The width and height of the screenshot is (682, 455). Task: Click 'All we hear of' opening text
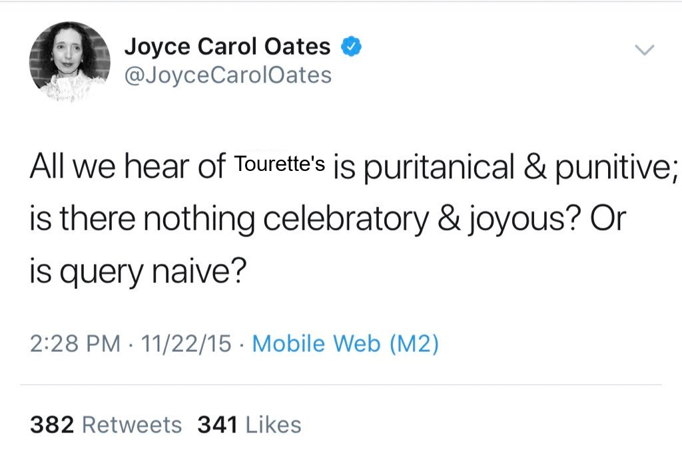click(127, 166)
